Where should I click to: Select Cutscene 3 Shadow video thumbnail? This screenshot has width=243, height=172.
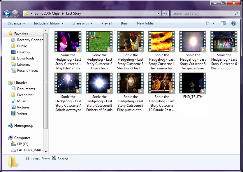click(x=130, y=41)
